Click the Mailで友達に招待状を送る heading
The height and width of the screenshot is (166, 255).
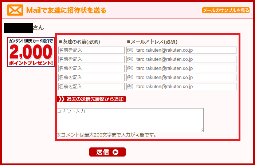tap(66, 10)
